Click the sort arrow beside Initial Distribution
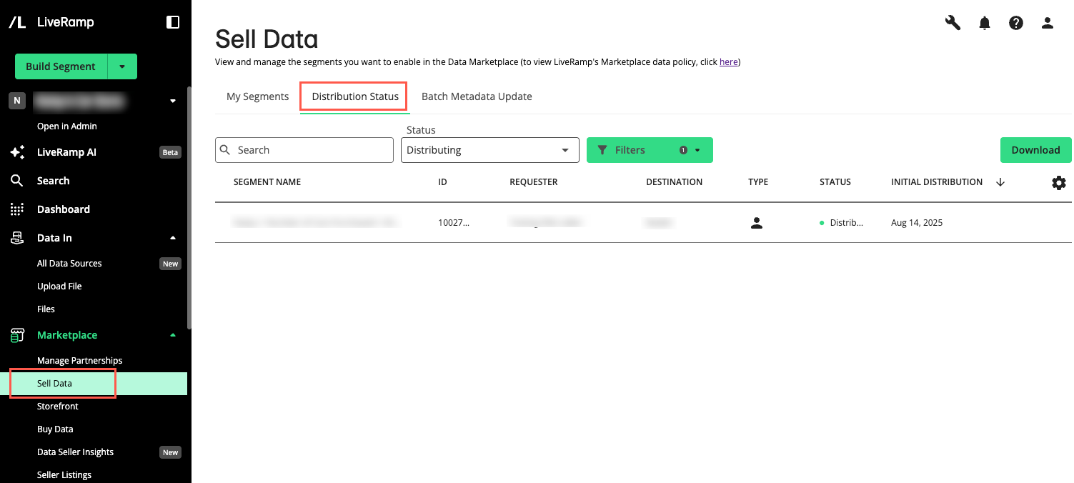 click(1000, 182)
